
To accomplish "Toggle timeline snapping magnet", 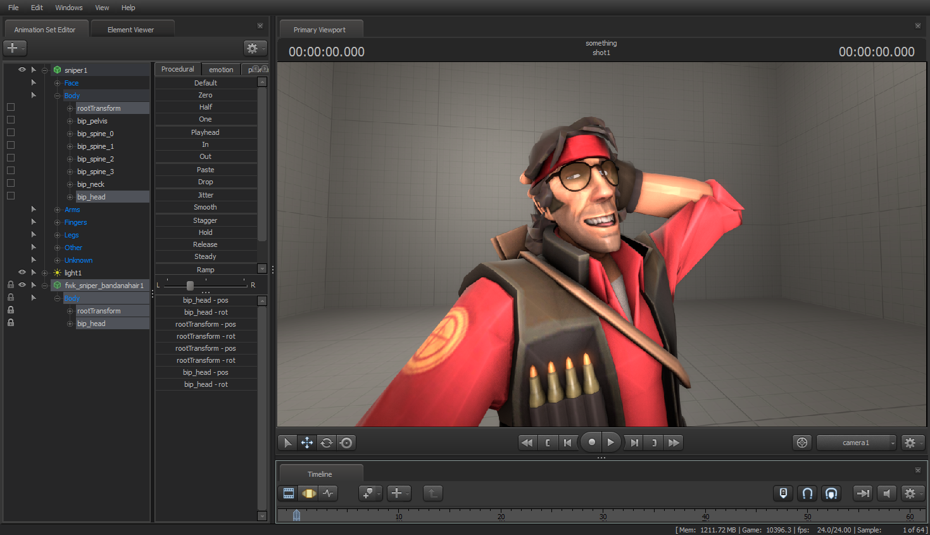I will (x=807, y=493).
